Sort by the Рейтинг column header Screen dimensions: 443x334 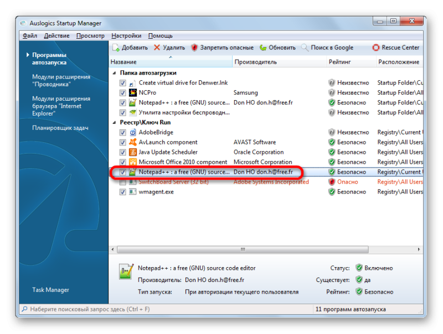[351, 62]
